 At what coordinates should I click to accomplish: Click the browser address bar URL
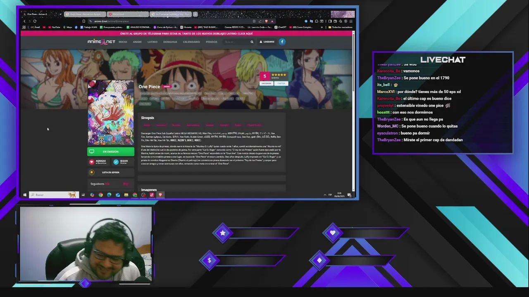point(112,21)
